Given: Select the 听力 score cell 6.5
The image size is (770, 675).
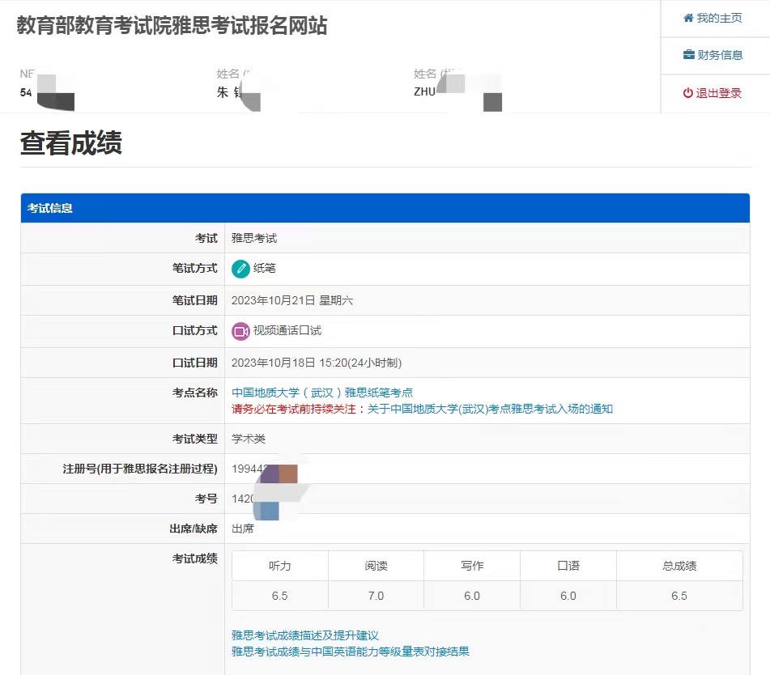Looking at the screenshot, I should 280,596.
